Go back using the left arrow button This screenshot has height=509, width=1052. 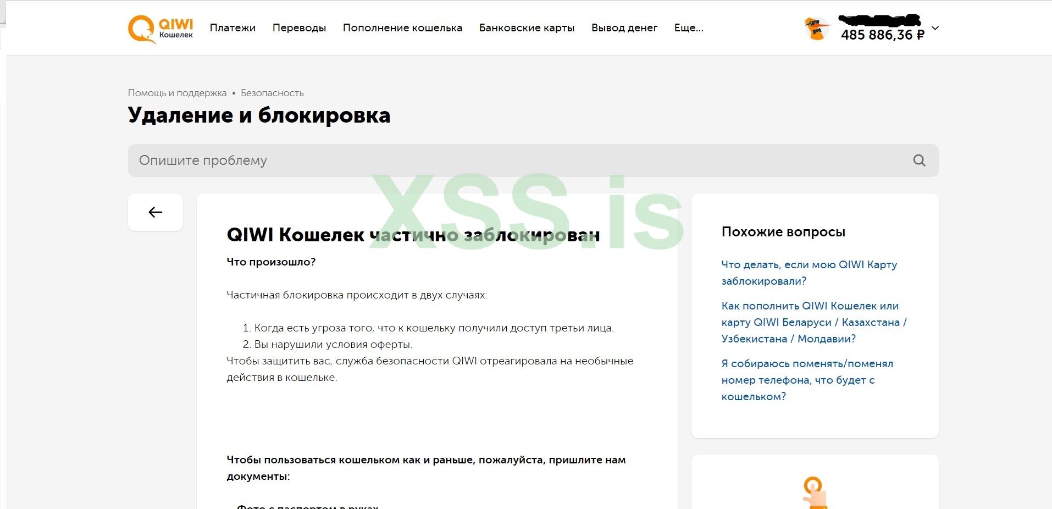(x=156, y=212)
